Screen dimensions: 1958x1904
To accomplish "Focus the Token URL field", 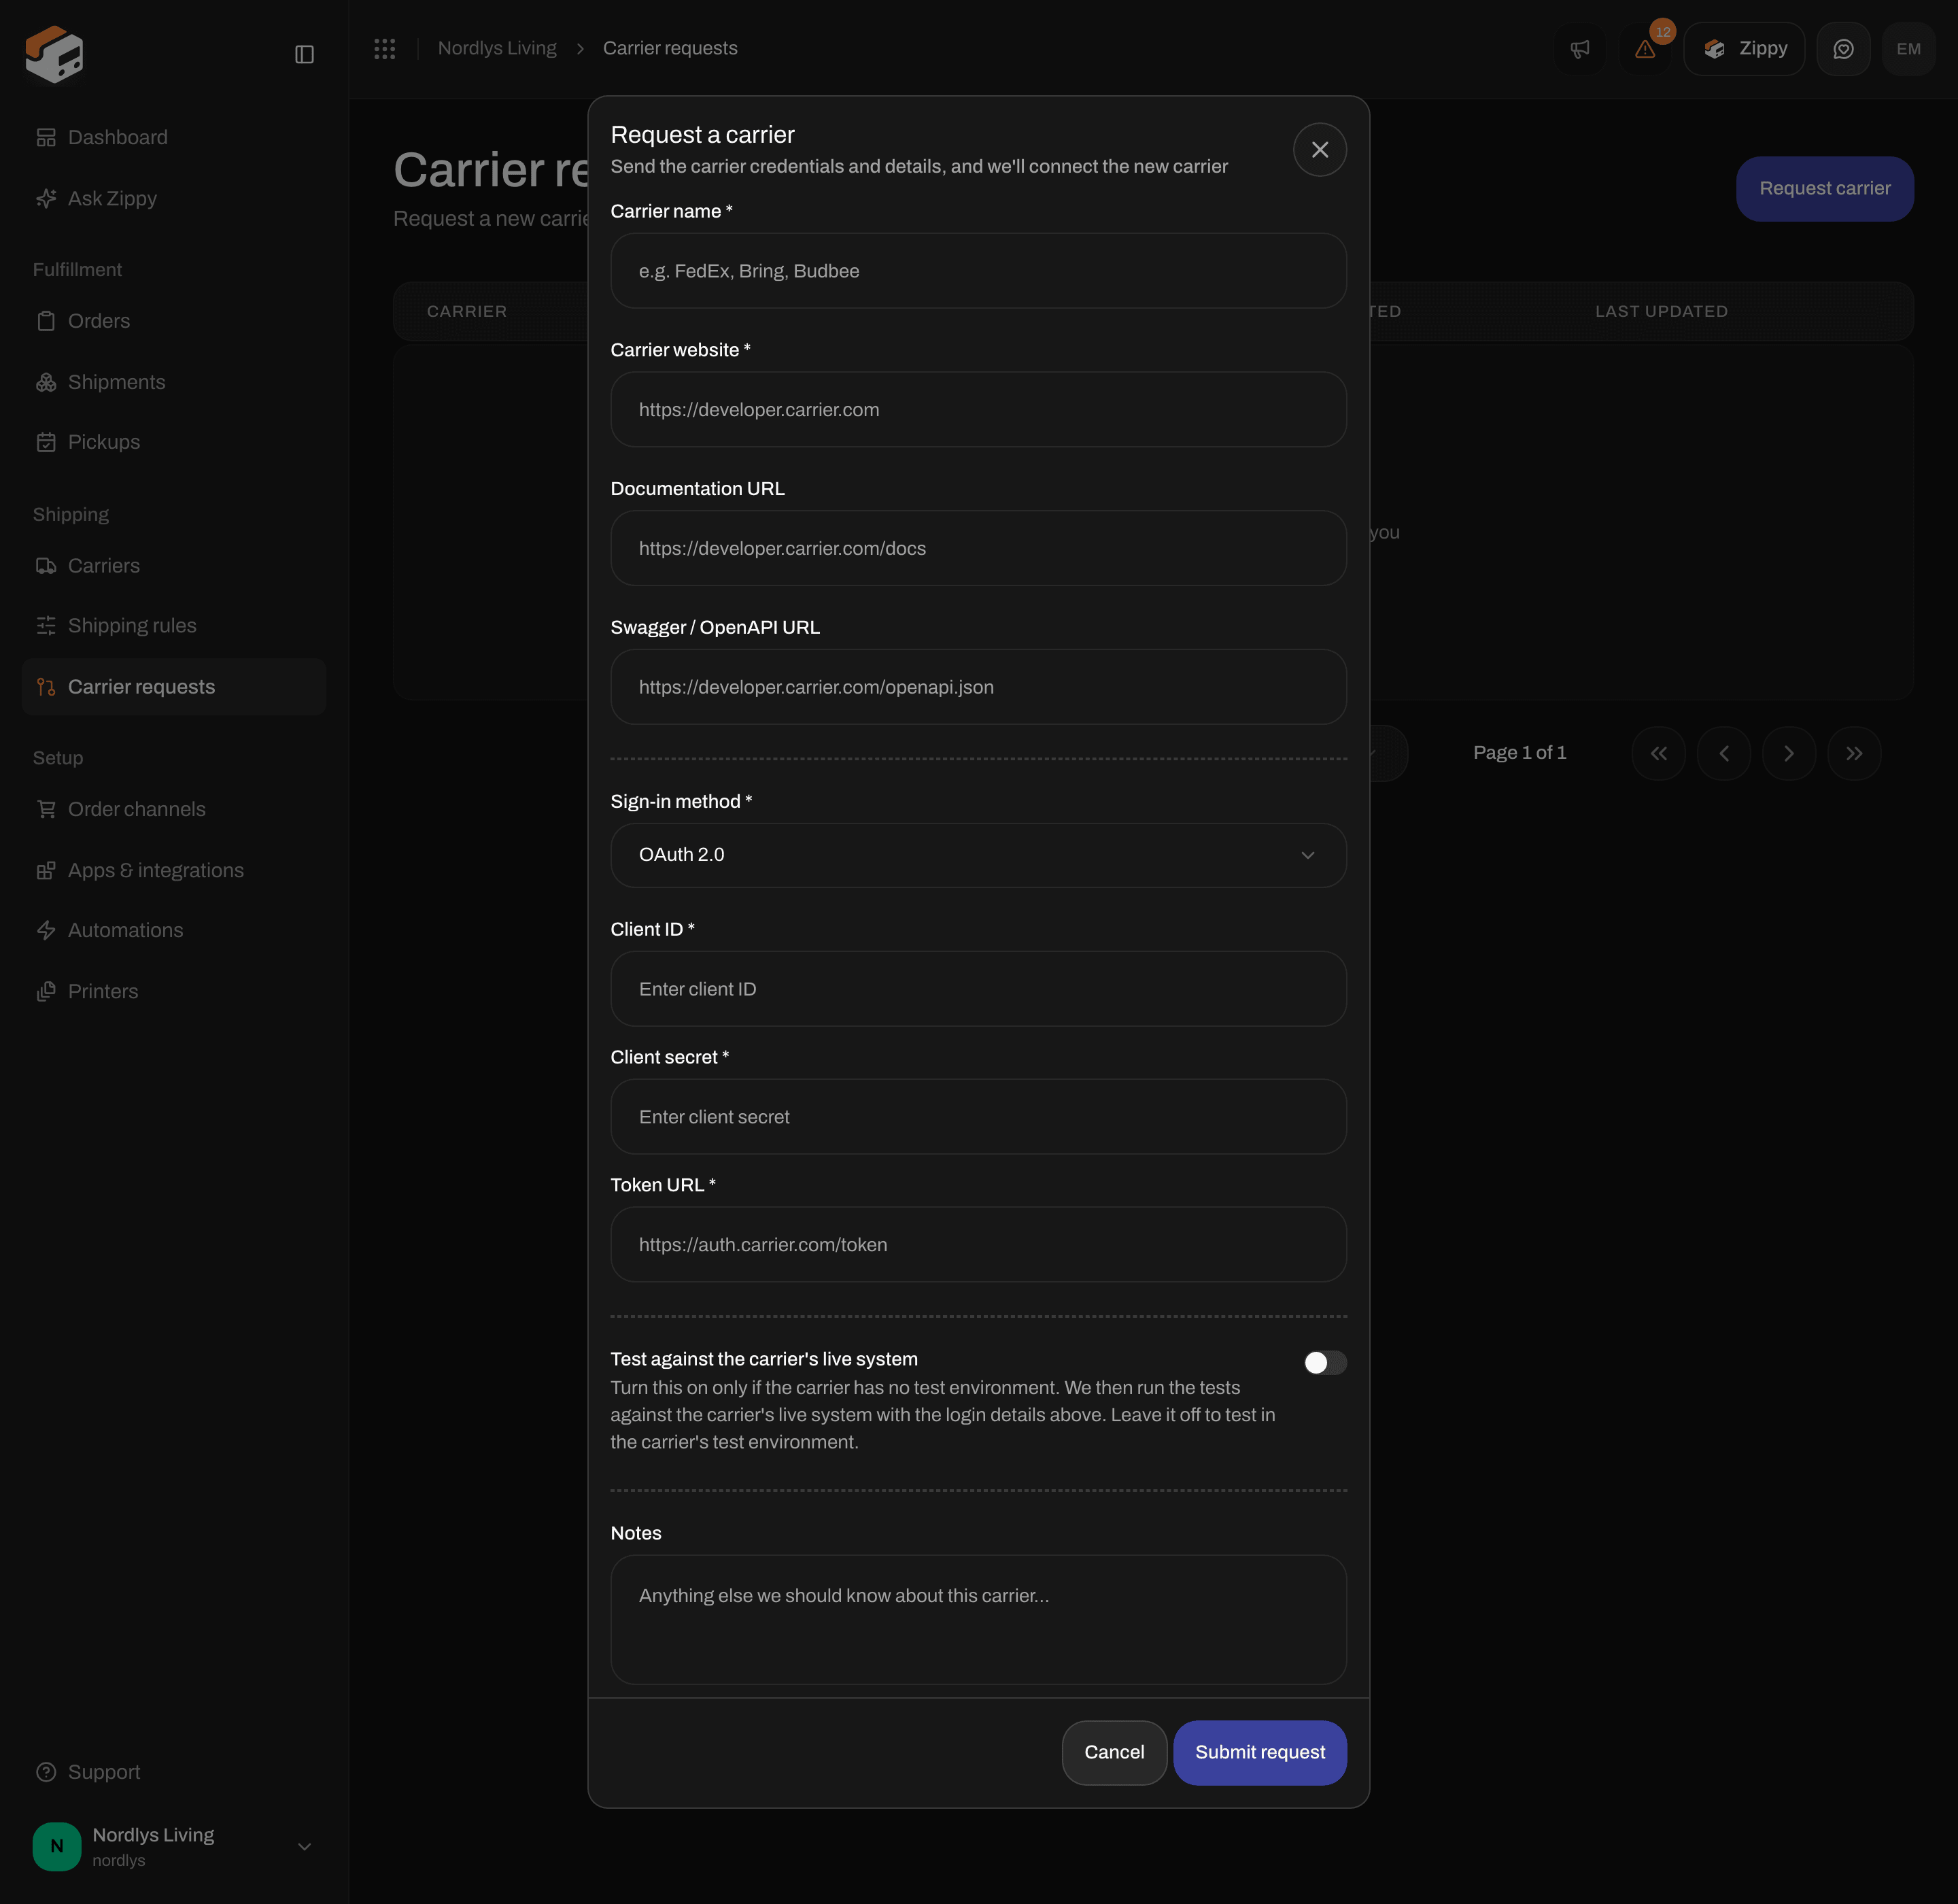I will pos(978,1245).
